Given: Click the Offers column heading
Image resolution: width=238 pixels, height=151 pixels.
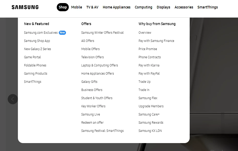Looking at the screenshot, I should pos(86,24).
